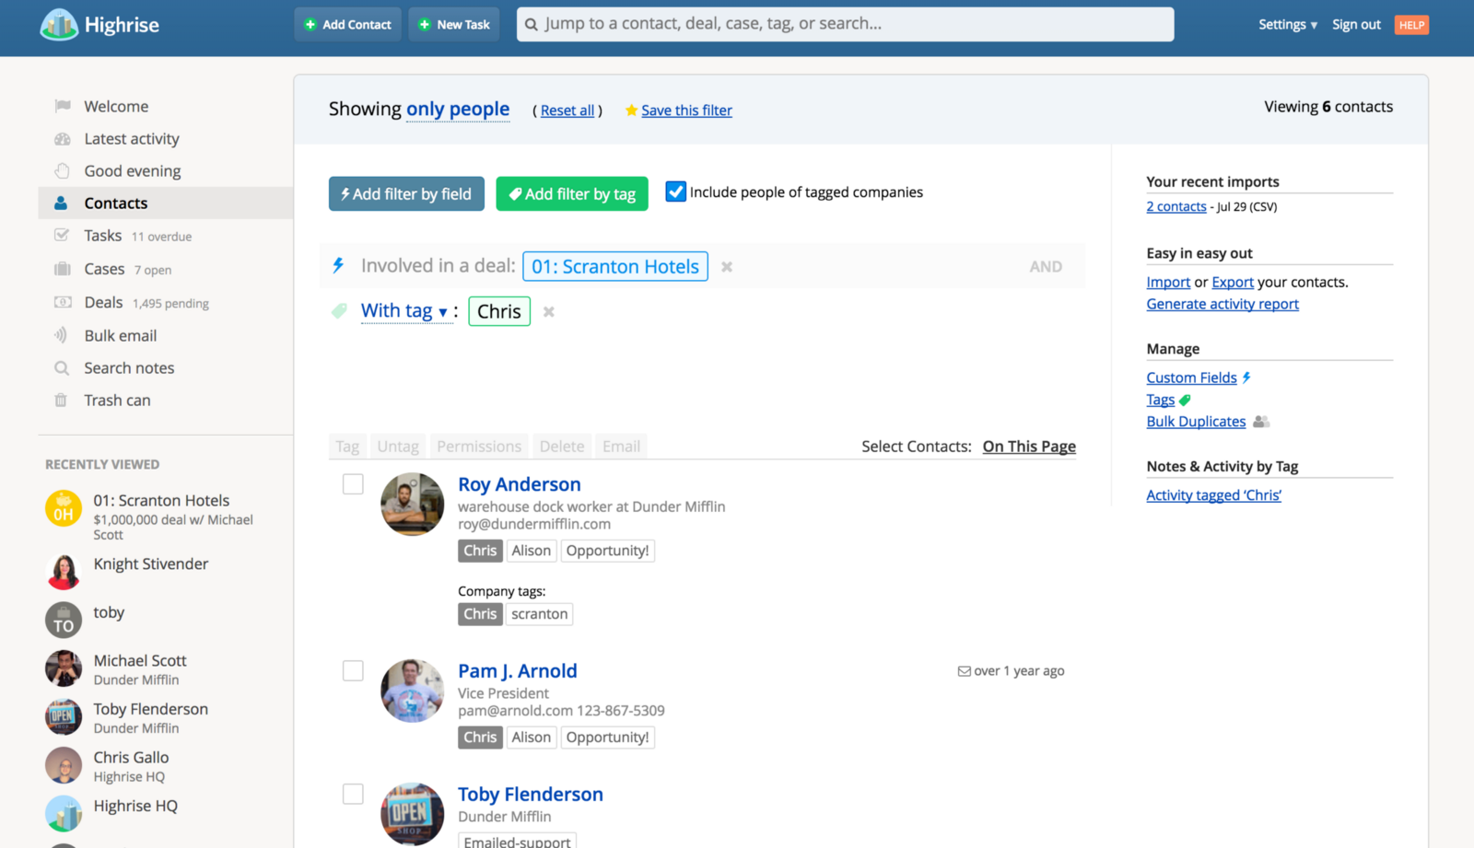Viewport: 1474px width, 848px height.
Task: Click the green tag icon next to Tags link
Action: [x=1185, y=401]
